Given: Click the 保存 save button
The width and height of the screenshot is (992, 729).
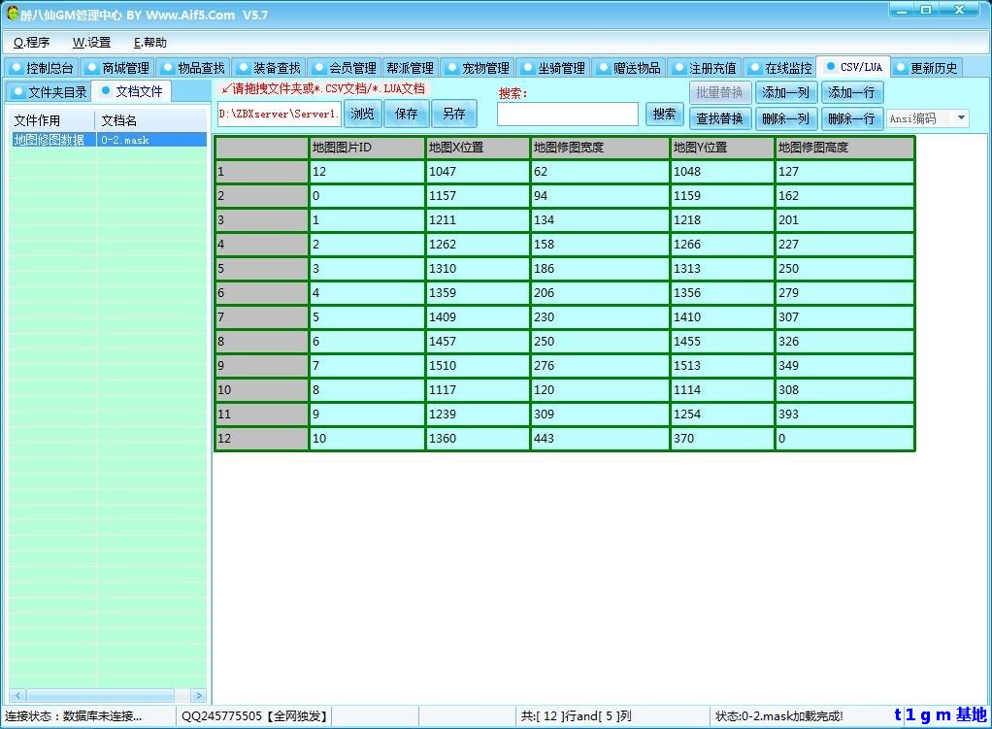Looking at the screenshot, I should click(406, 114).
